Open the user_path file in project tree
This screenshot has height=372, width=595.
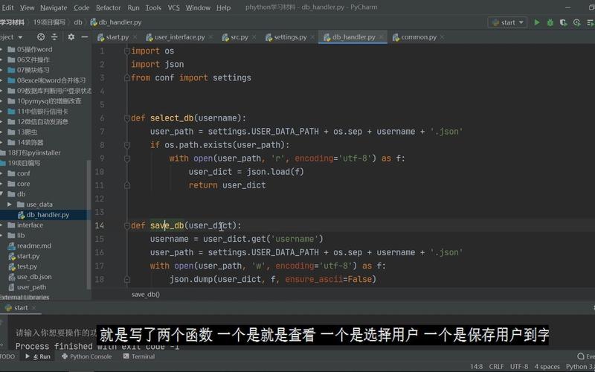pyautogui.click(x=31, y=287)
